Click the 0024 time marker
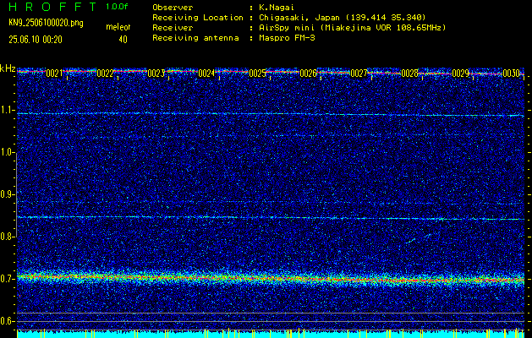This screenshot has width=532, height=338. click(206, 74)
